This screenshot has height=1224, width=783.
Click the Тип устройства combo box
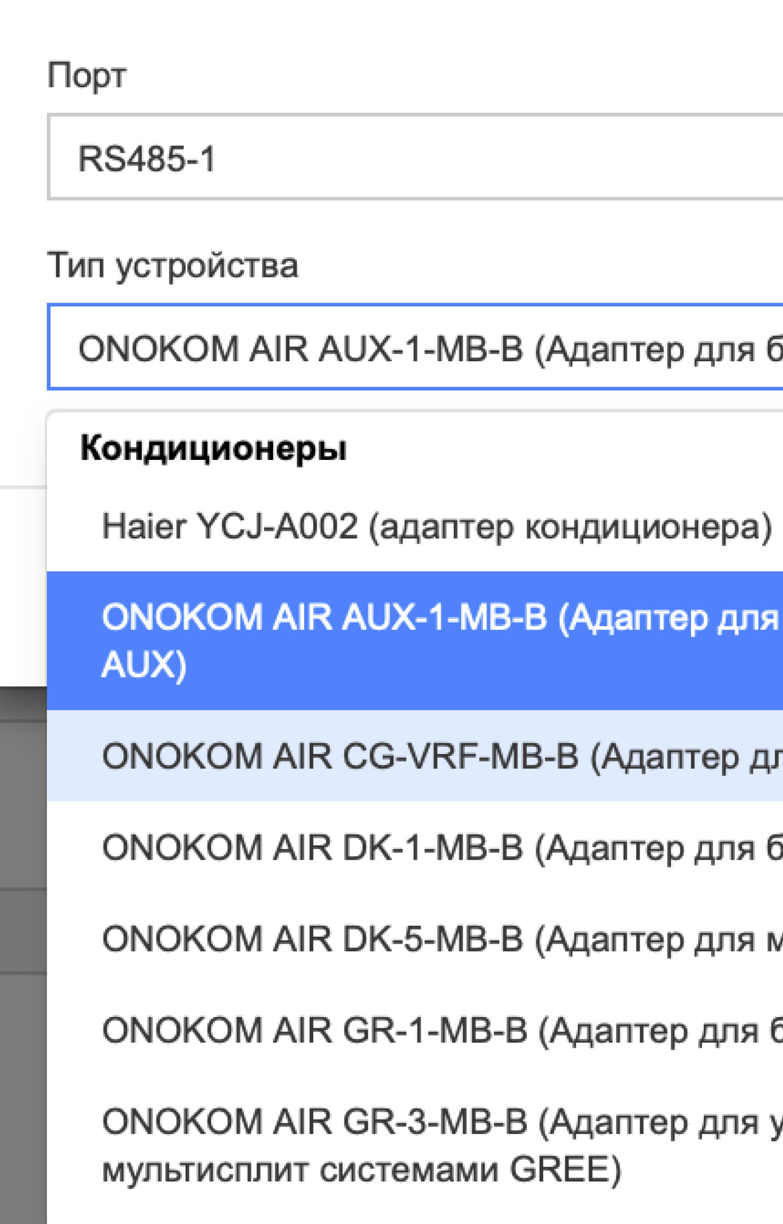[416, 348]
